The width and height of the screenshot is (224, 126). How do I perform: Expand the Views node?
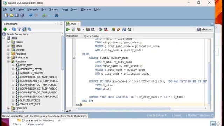(8, 46)
